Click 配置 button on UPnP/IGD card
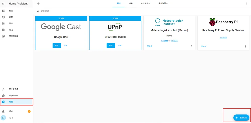 point(111,45)
